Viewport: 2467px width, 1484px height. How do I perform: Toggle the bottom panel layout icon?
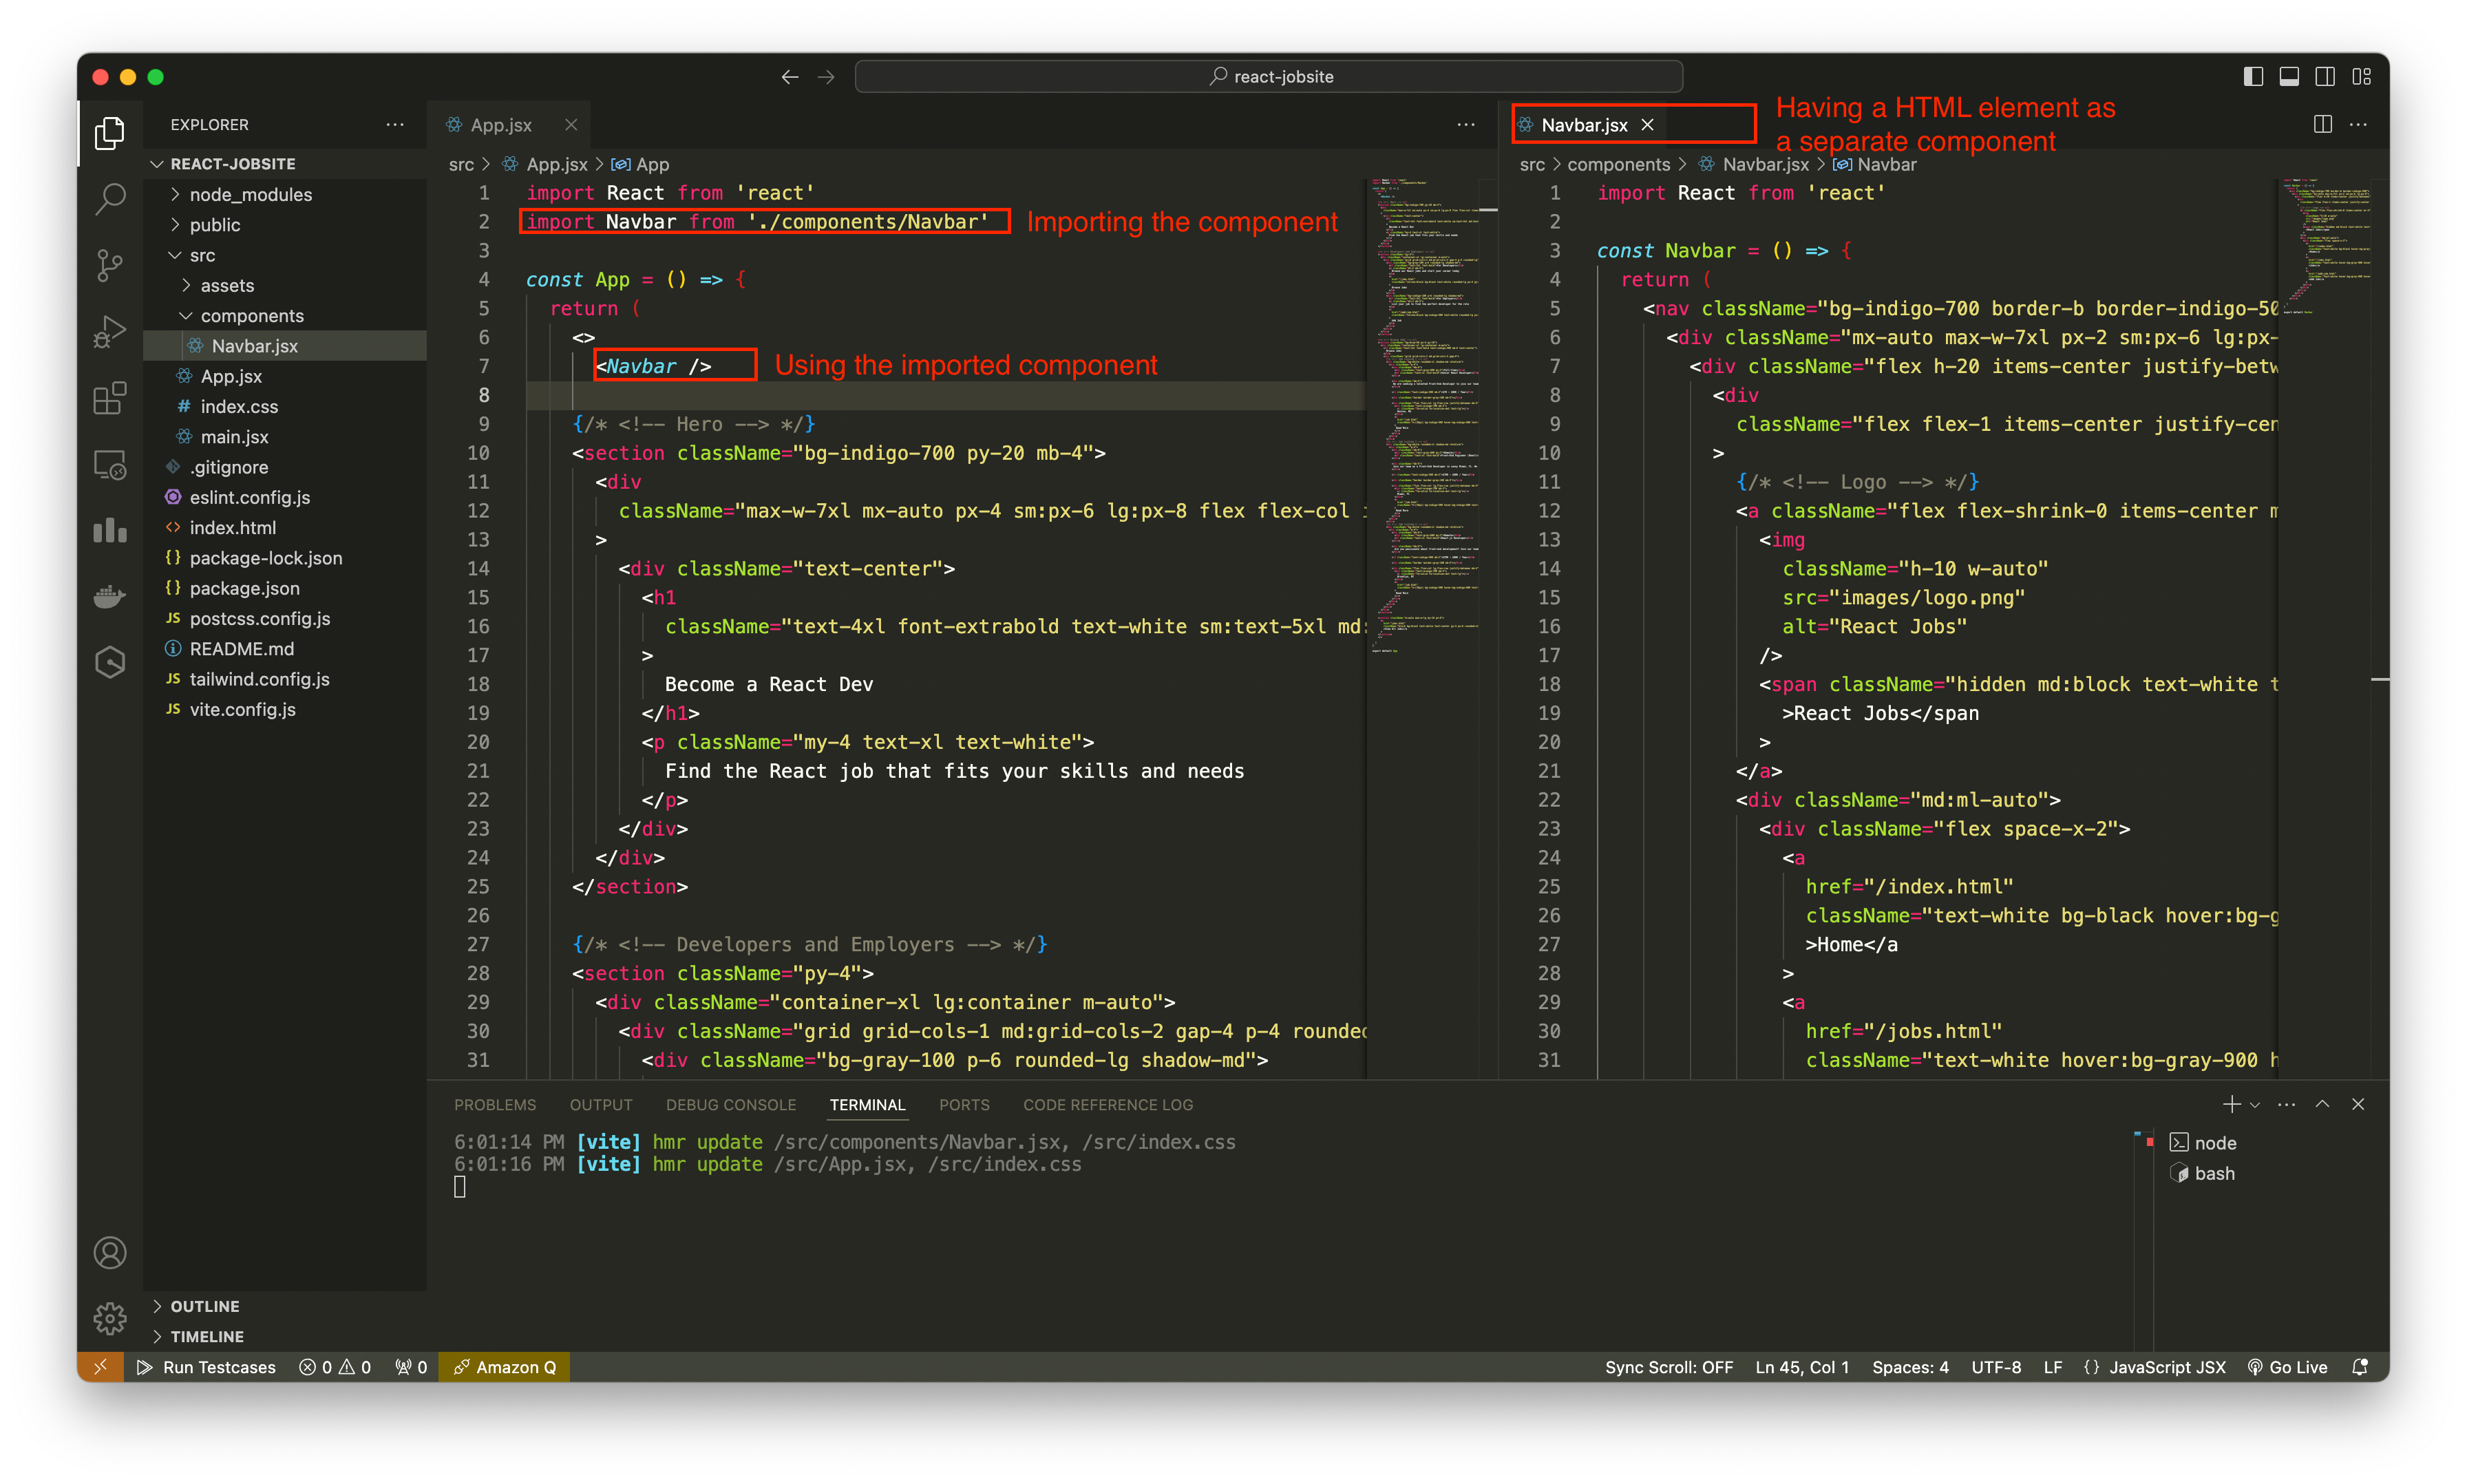[x=2289, y=77]
